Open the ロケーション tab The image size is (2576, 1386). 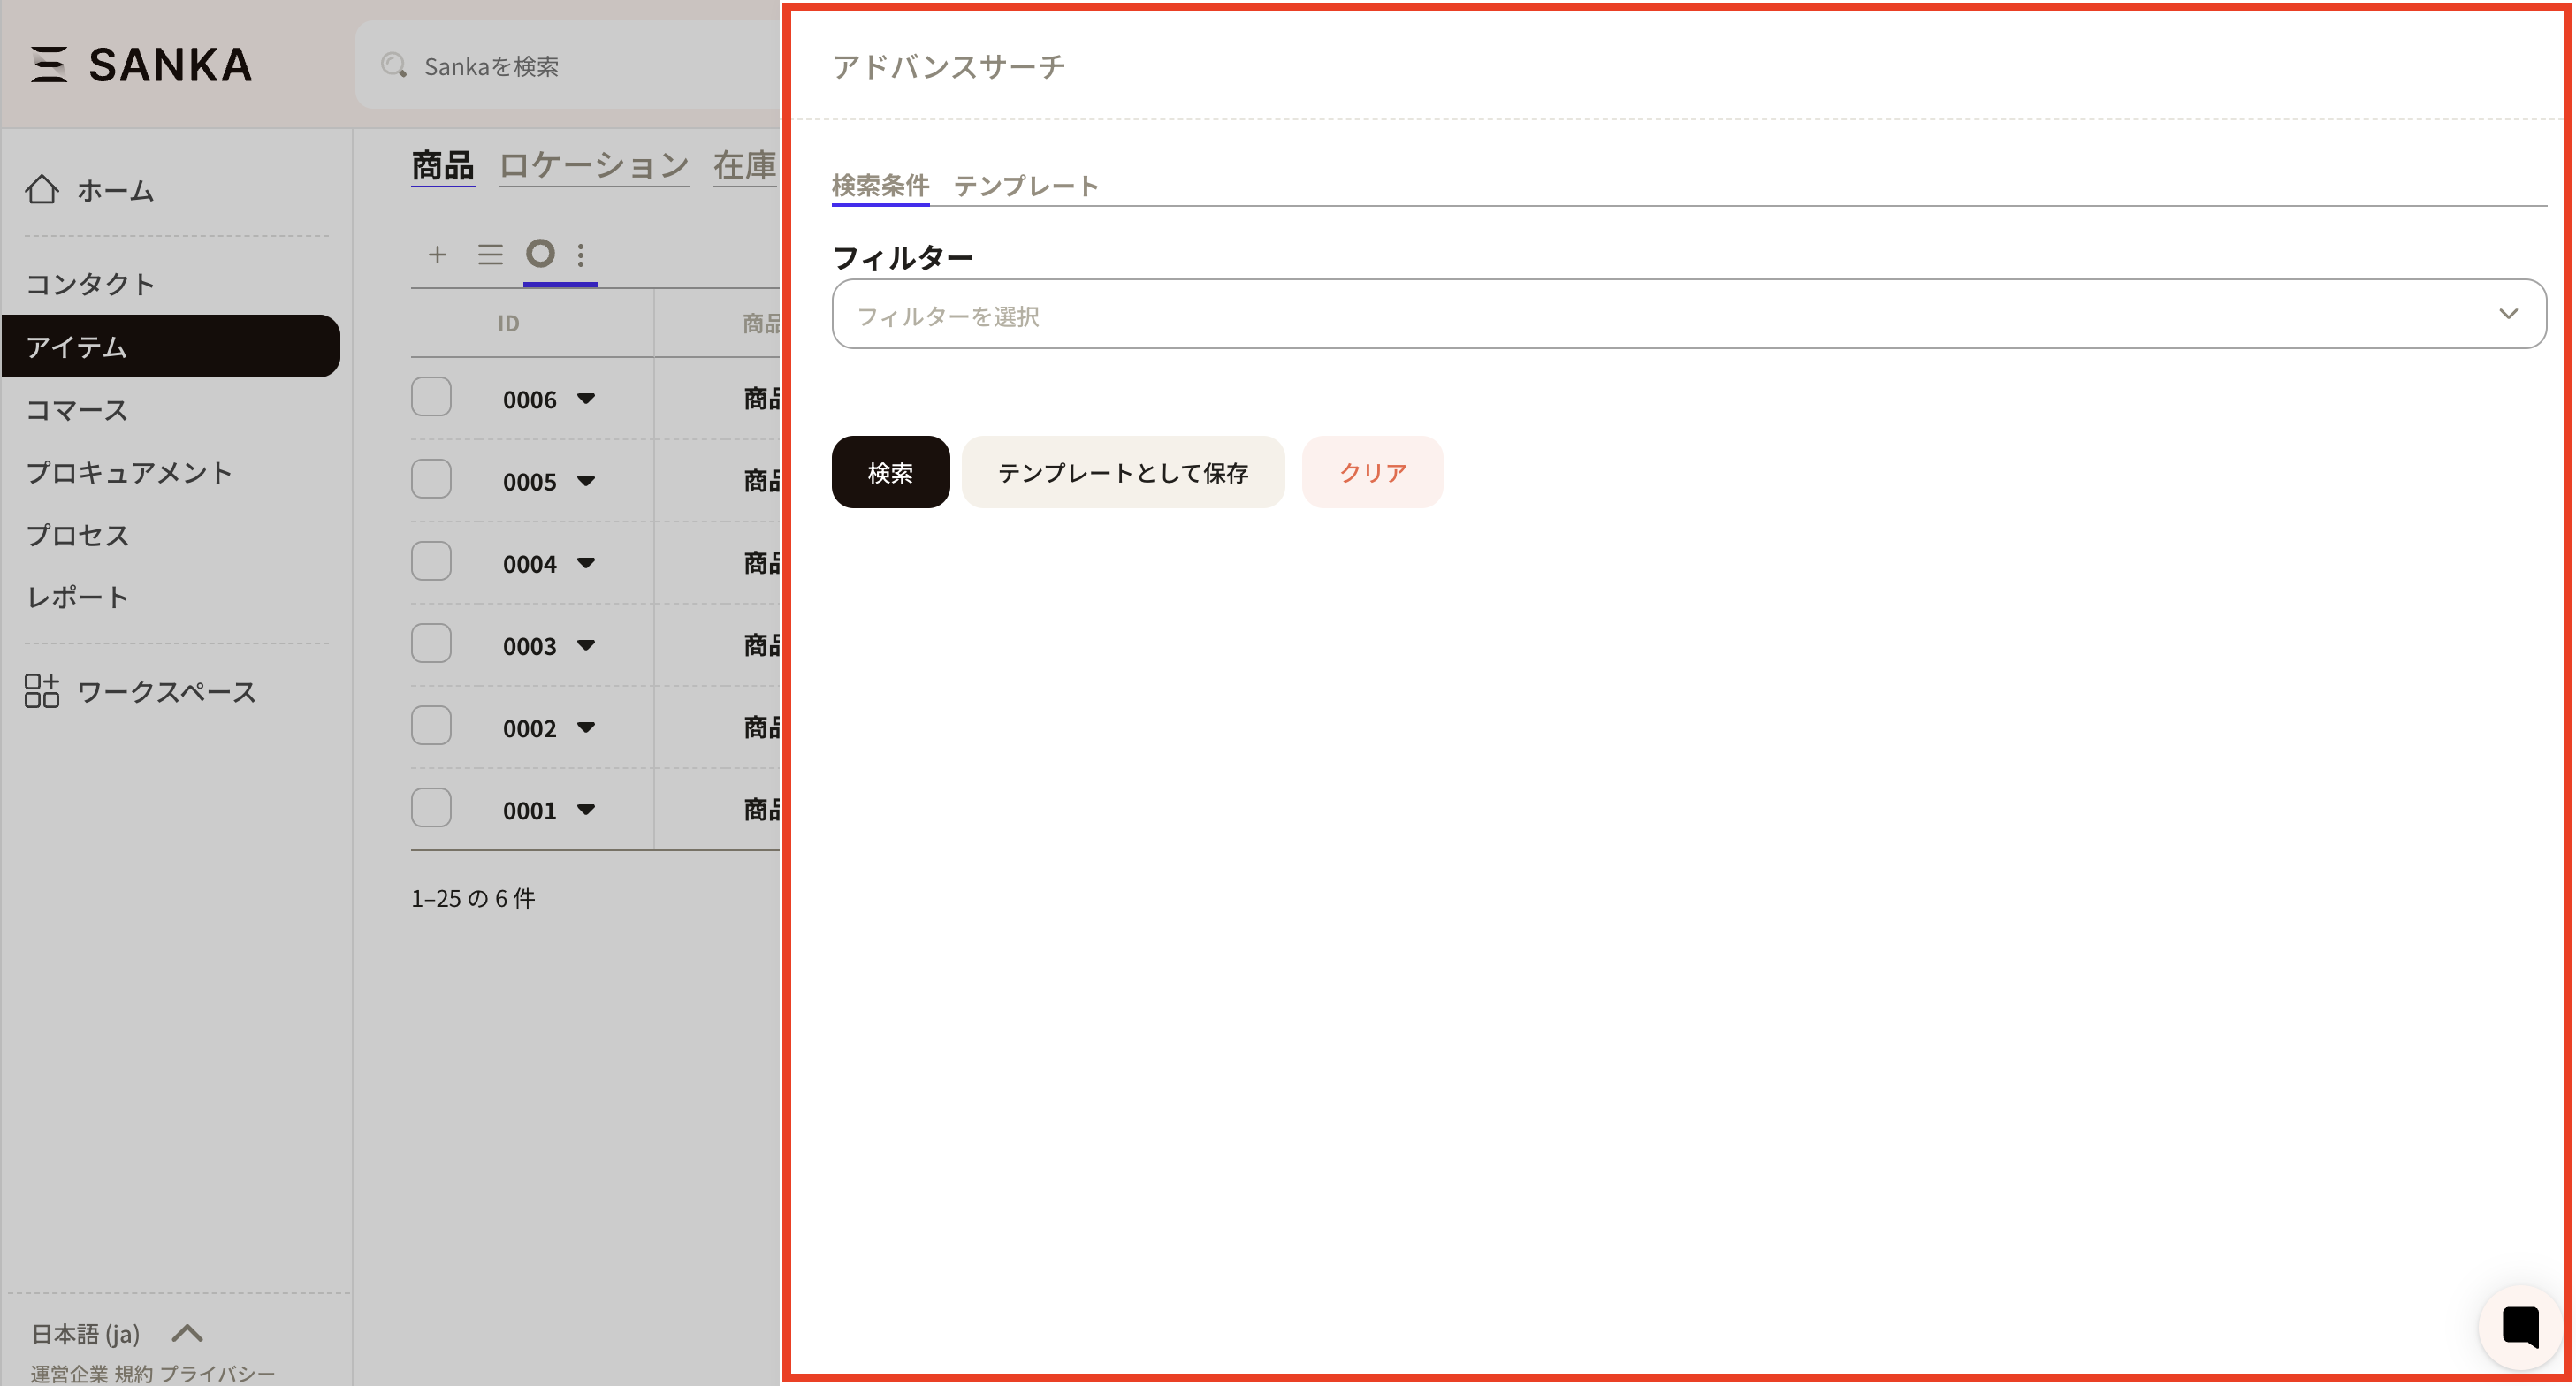[x=594, y=165]
